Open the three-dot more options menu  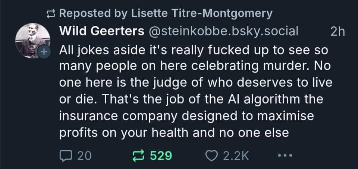click(x=285, y=156)
